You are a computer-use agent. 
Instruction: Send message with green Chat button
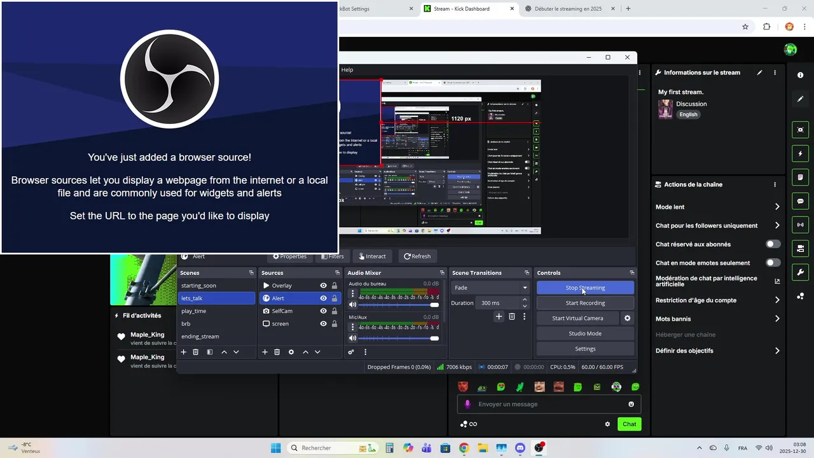tap(629, 424)
